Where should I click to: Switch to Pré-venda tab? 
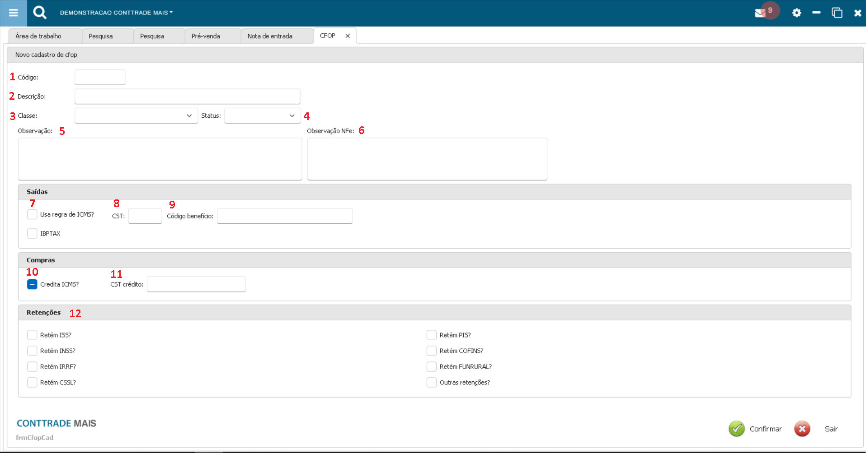tap(206, 36)
